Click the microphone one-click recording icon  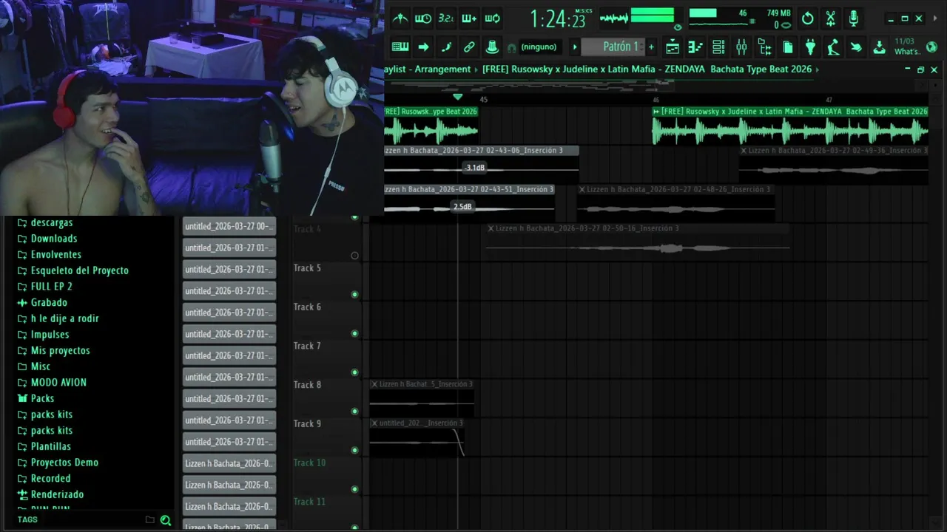tap(854, 18)
